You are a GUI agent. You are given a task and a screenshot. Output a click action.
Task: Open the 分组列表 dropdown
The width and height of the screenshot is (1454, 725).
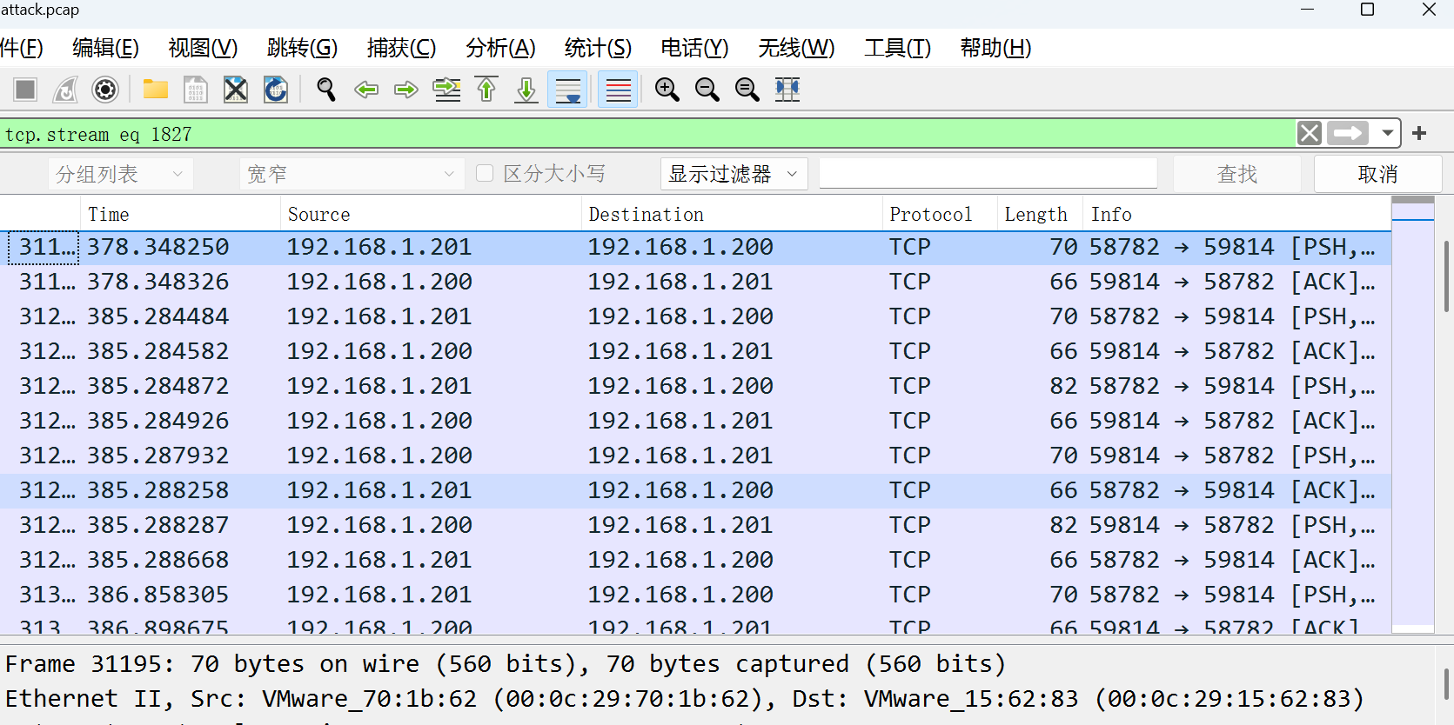point(119,174)
